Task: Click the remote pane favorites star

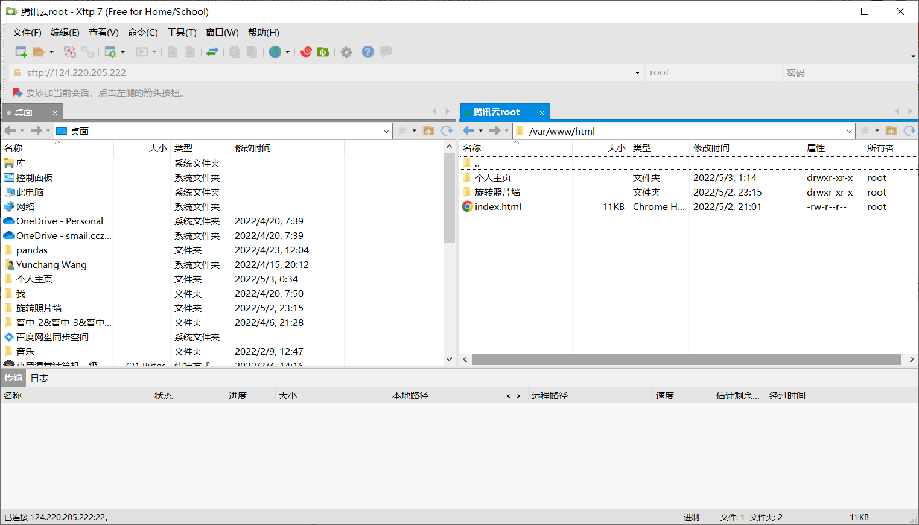Action: [865, 130]
